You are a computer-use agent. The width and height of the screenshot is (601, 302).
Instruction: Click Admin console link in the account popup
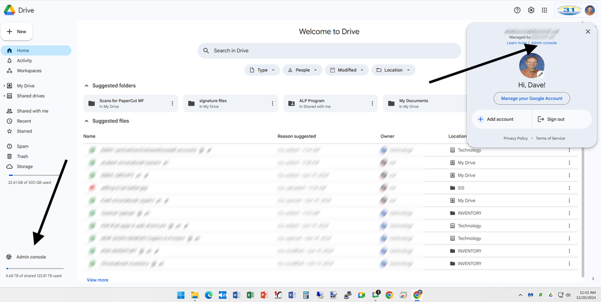pyautogui.click(x=544, y=43)
